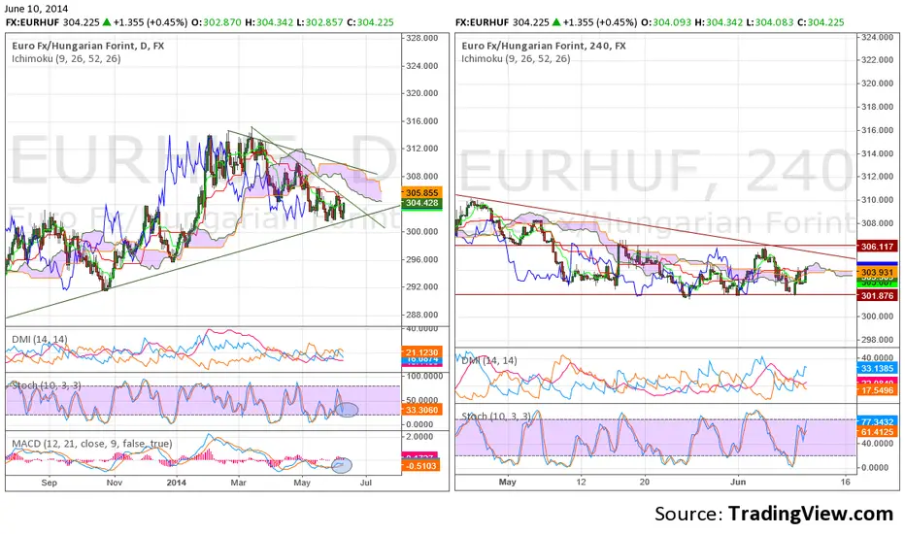Click the 322.000 price axis label
Image resolution: width=905 pixels, height=534 pixels.
coord(877,60)
